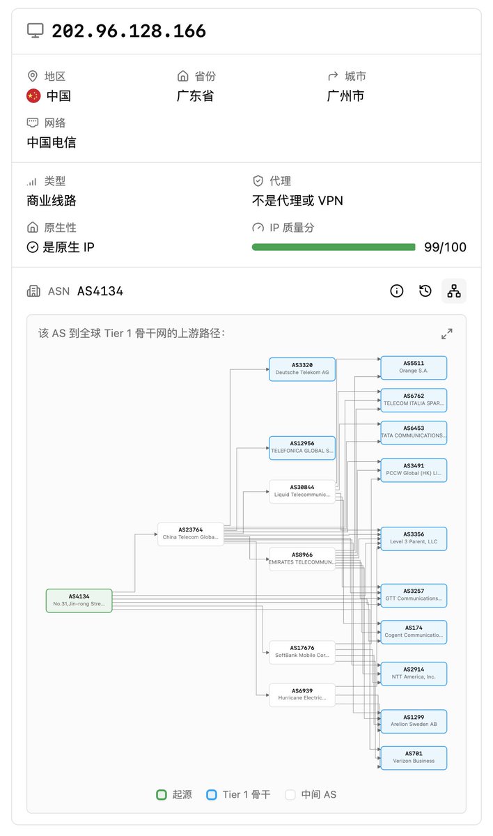Click the 中国电信 network value
Image resolution: width=493 pixels, height=836 pixels.
pos(52,143)
